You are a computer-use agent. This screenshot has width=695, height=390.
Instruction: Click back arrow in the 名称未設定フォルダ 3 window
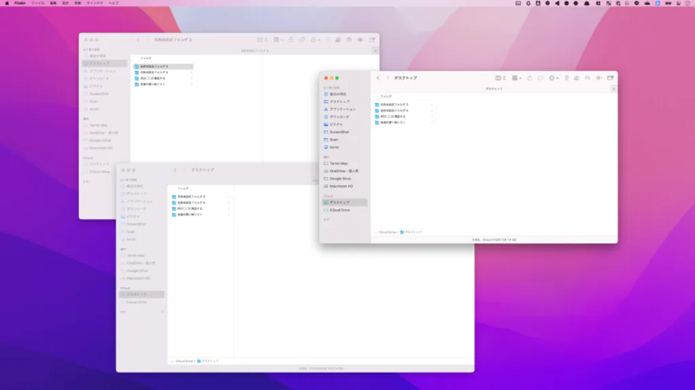pos(138,40)
